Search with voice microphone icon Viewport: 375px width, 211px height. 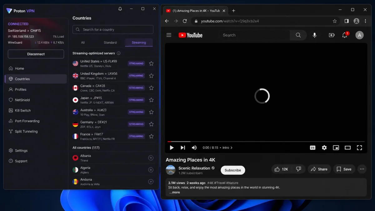[315, 35]
